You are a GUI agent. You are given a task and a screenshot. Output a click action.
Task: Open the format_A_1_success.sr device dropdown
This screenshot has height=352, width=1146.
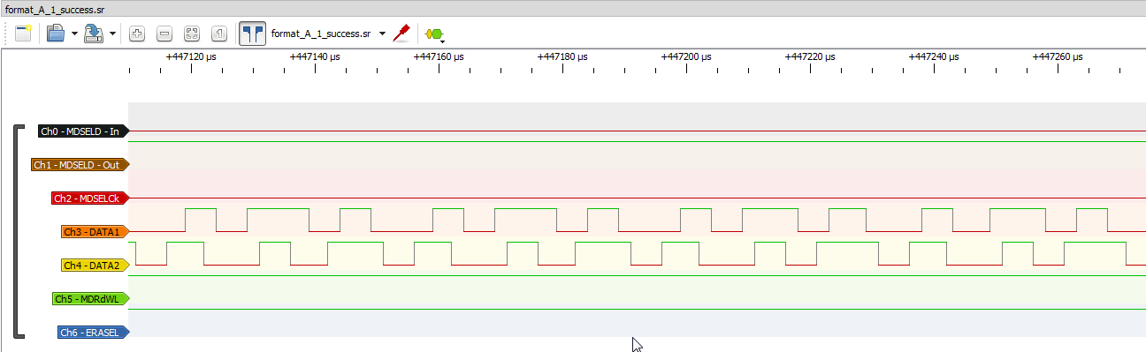[x=328, y=34]
